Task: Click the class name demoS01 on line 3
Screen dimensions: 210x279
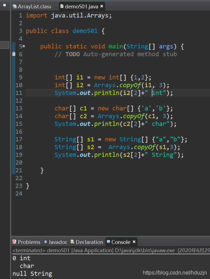Action: [85, 31]
